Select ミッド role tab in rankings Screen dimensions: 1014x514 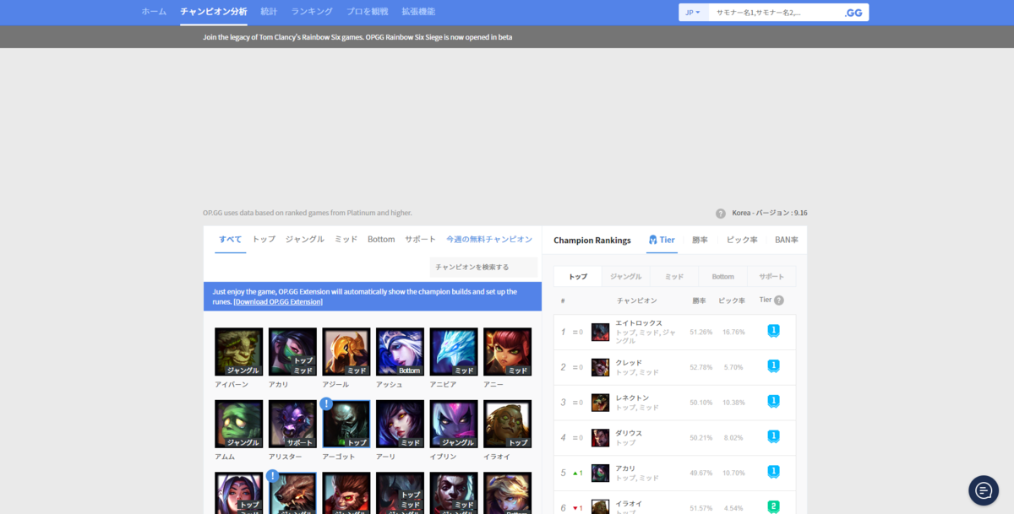point(674,276)
